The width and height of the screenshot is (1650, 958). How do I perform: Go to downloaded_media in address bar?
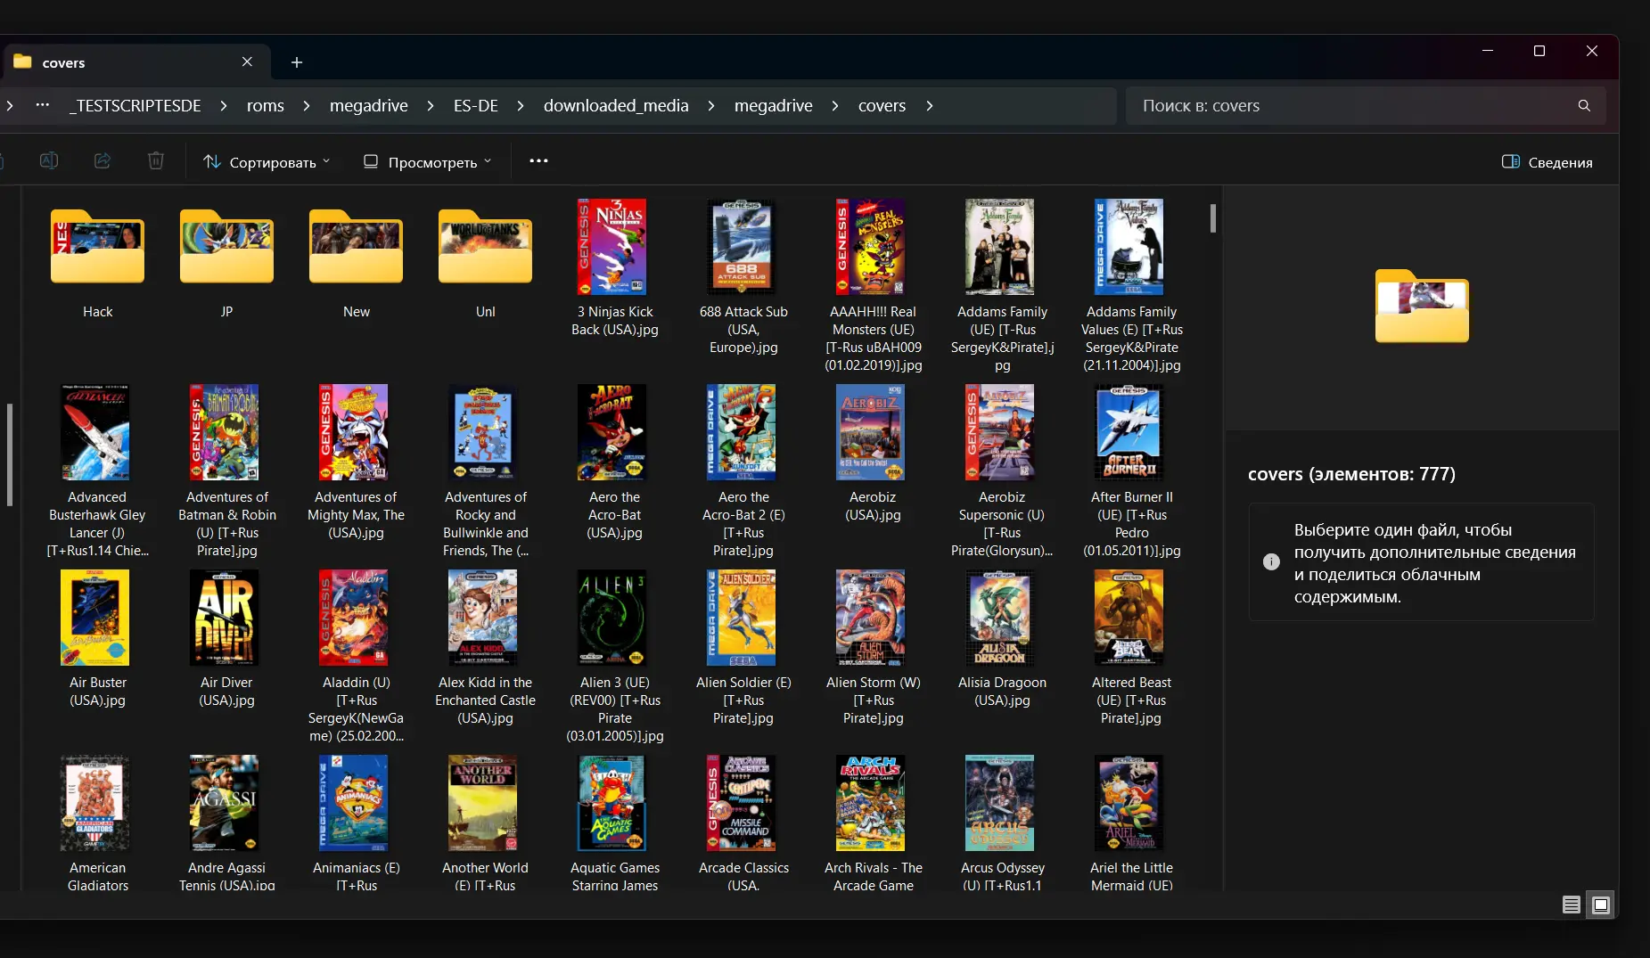[x=616, y=106]
